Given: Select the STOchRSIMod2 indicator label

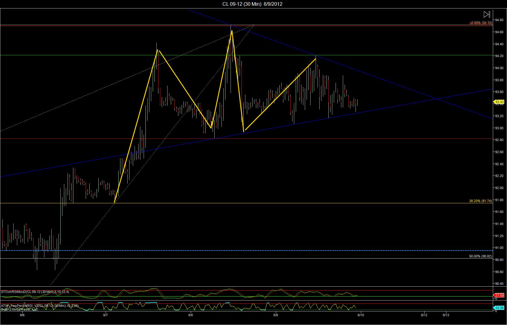Looking at the screenshot, I should 35,292.
